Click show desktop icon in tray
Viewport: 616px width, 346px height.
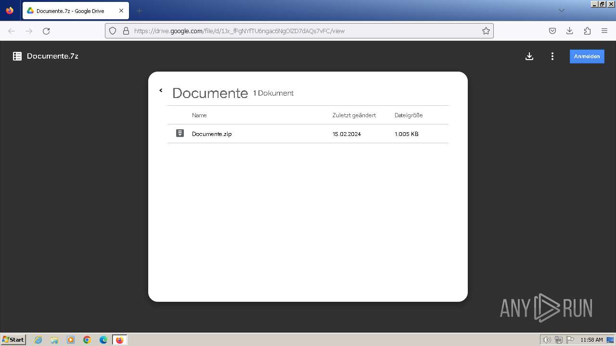coord(610,340)
